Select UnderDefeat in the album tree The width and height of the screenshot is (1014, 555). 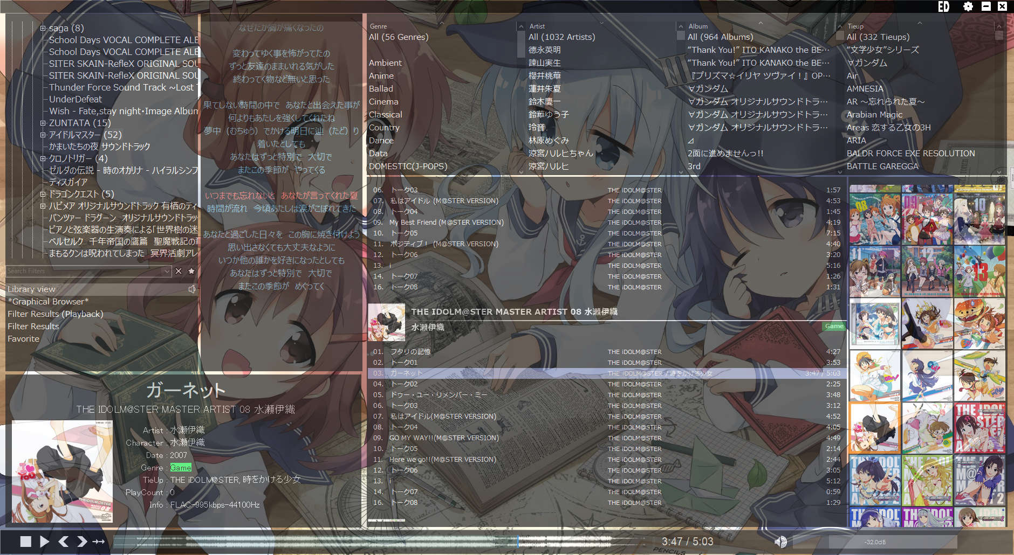tap(76, 99)
